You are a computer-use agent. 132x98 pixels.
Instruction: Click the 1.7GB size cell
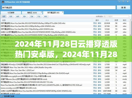[x=107, y=65]
